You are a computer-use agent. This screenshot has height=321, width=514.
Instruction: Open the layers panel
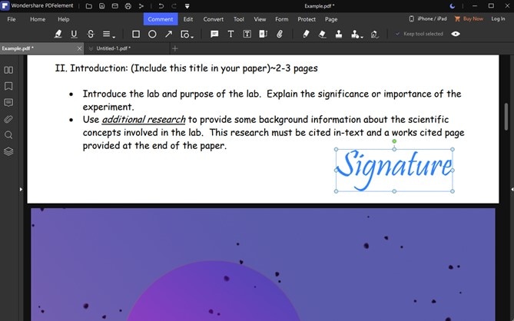tap(8, 151)
